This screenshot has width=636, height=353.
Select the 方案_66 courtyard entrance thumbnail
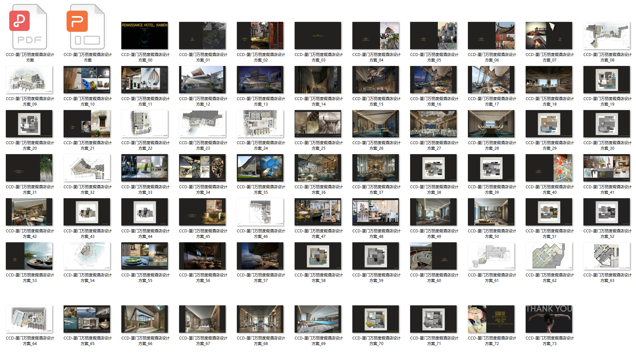(x=145, y=319)
